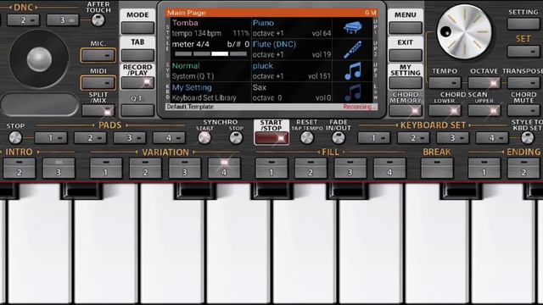Select Variation 3 button
The height and width of the screenshot is (305, 543).
point(185,168)
